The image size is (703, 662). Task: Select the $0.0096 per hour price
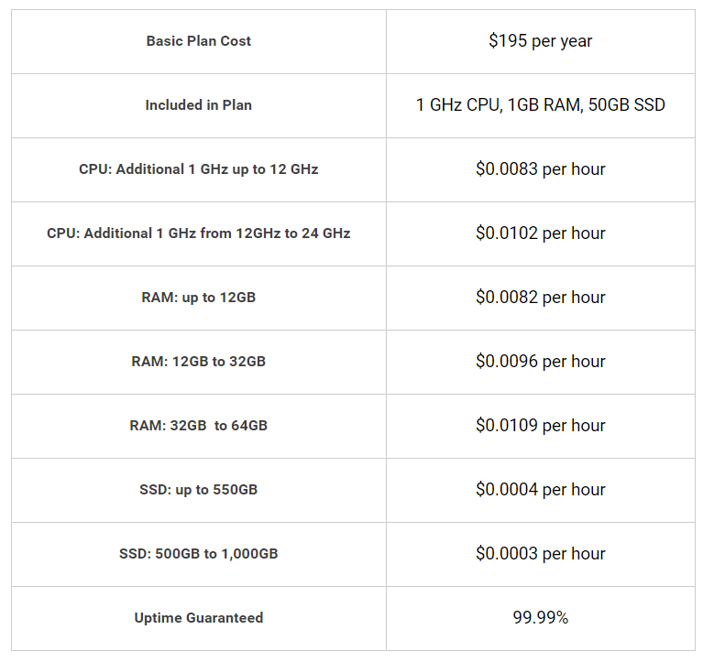tap(540, 362)
